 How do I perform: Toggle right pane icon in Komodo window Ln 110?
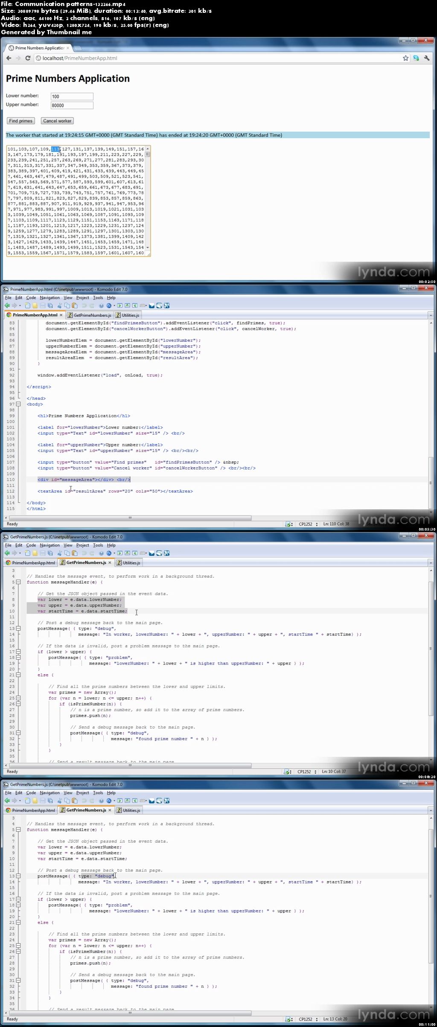[x=135, y=305]
